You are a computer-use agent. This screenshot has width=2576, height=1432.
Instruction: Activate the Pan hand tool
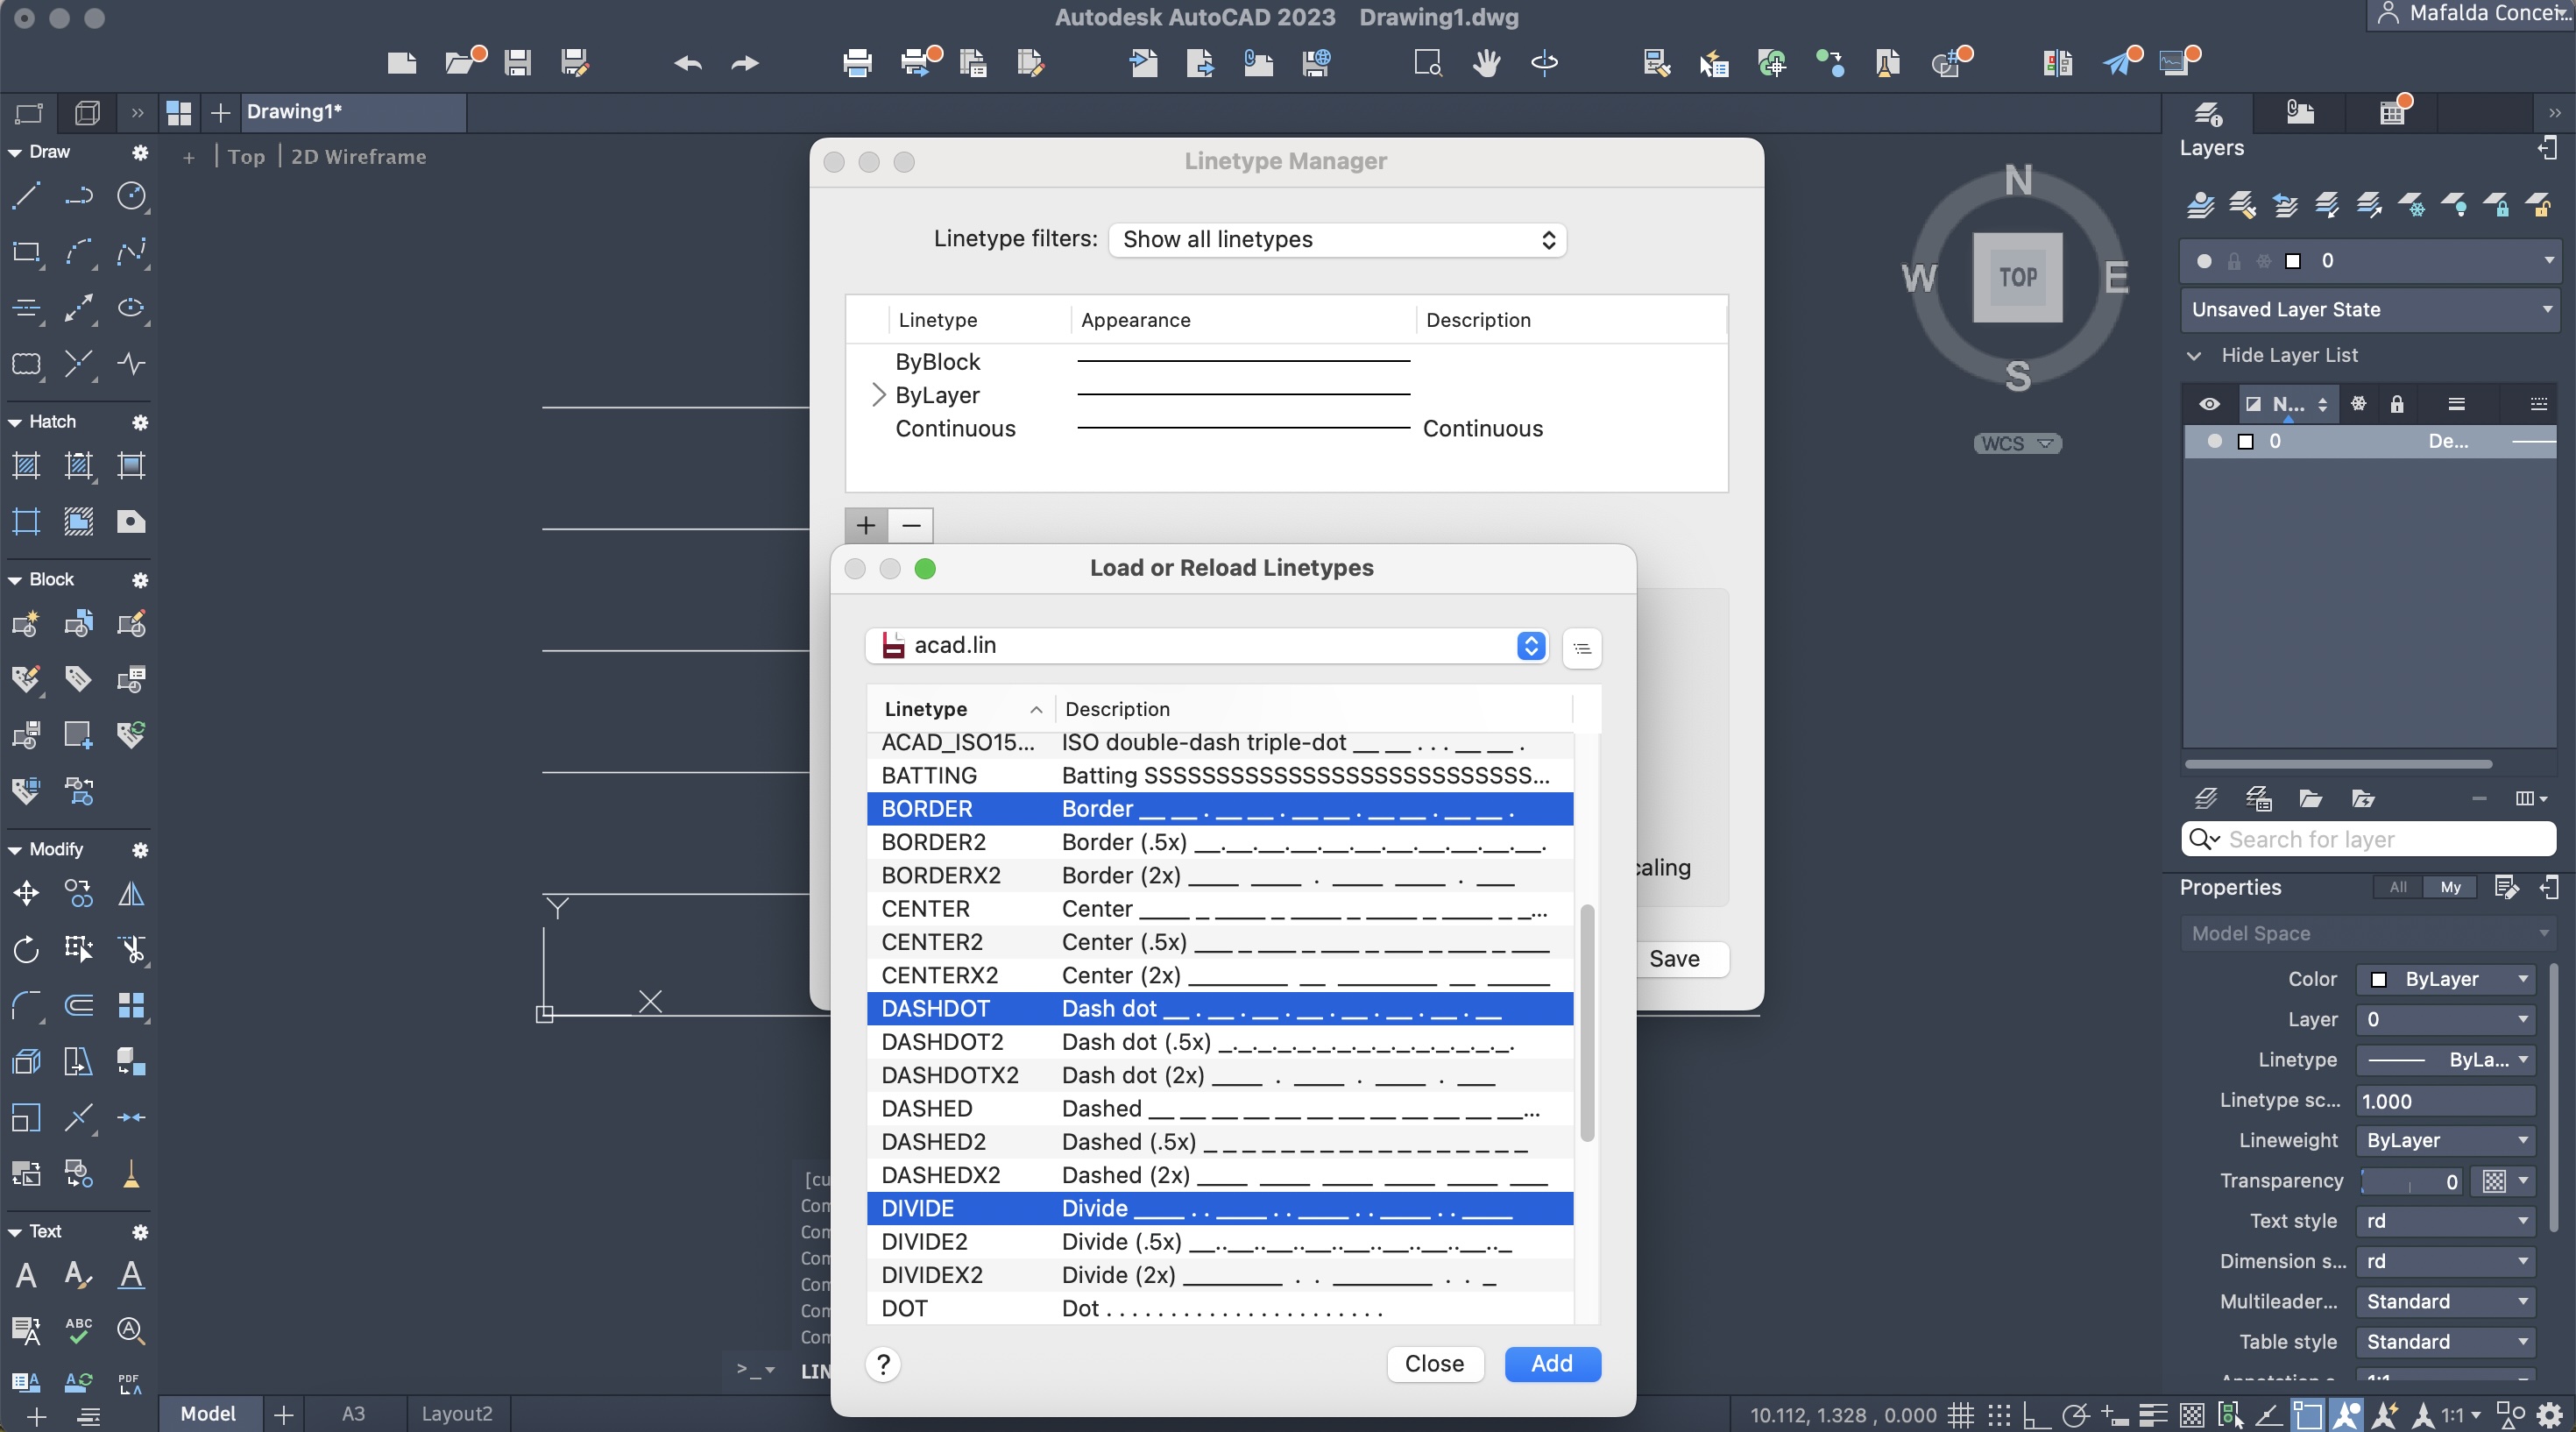pyautogui.click(x=1486, y=63)
